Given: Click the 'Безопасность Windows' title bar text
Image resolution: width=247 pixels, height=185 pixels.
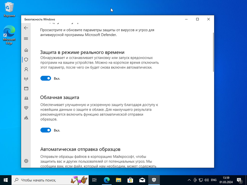Looking at the screenshot, I should pos(40,19).
